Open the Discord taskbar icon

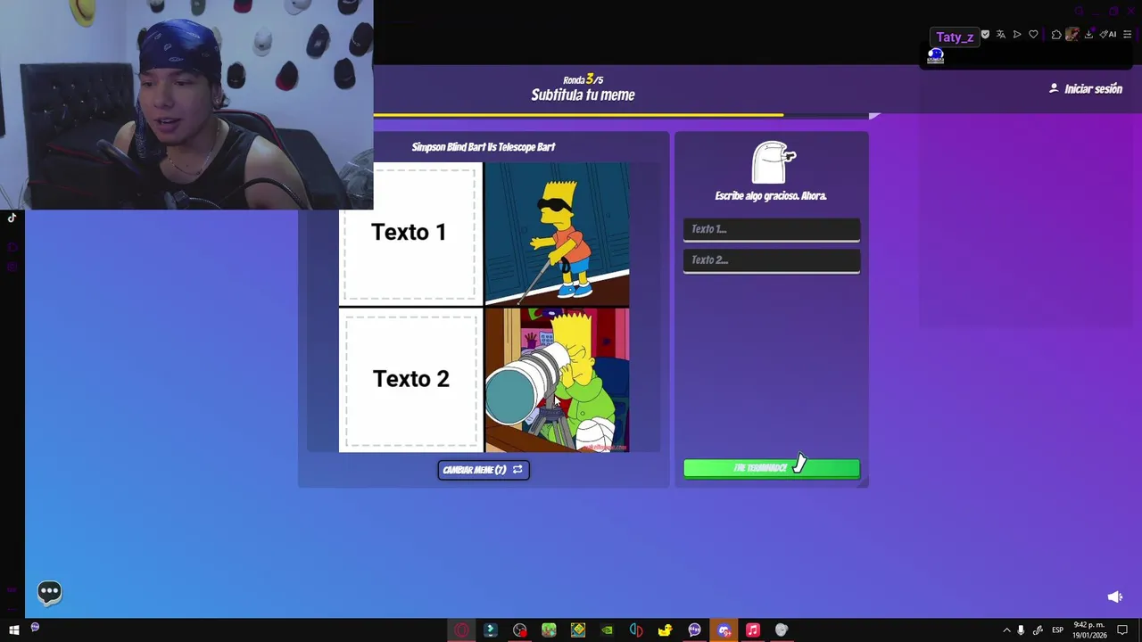pos(724,630)
